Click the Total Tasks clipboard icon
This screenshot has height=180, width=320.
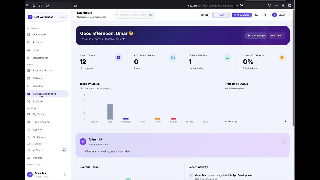pos(119,58)
